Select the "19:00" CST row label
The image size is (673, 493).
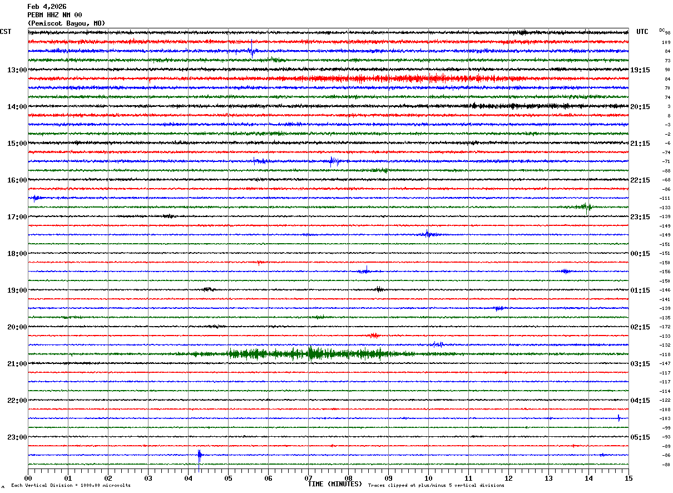point(17,290)
